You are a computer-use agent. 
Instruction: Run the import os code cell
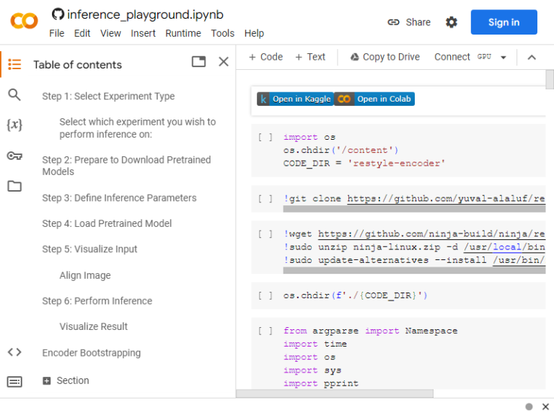265,138
